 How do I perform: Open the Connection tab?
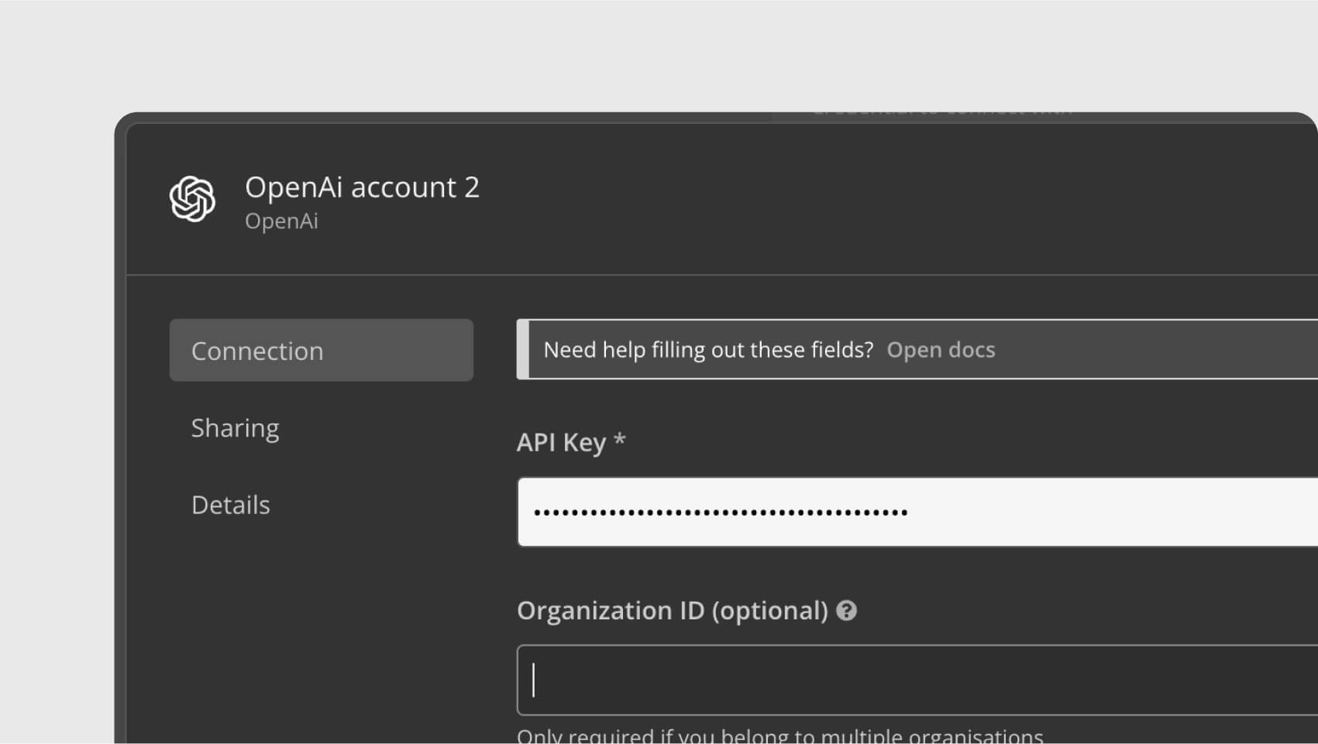click(321, 350)
